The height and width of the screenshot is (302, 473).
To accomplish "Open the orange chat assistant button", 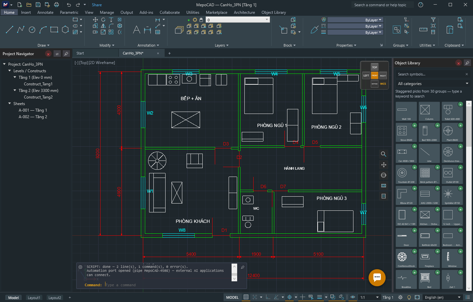I will pos(377,278).
